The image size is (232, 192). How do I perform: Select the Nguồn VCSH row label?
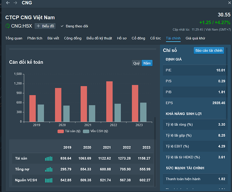[26, 180]
